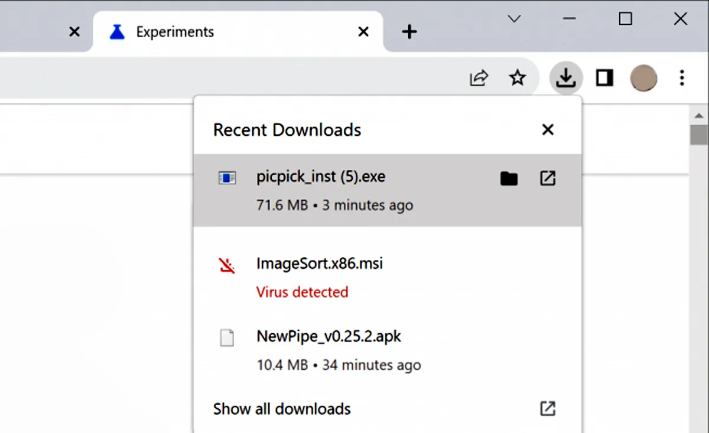709x433 pixels.
Task: Close the Recent Downloads popup
Action: pos(548,129)
